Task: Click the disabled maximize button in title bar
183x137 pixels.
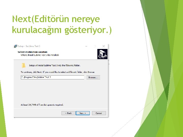Action: [x=95, y=46]
